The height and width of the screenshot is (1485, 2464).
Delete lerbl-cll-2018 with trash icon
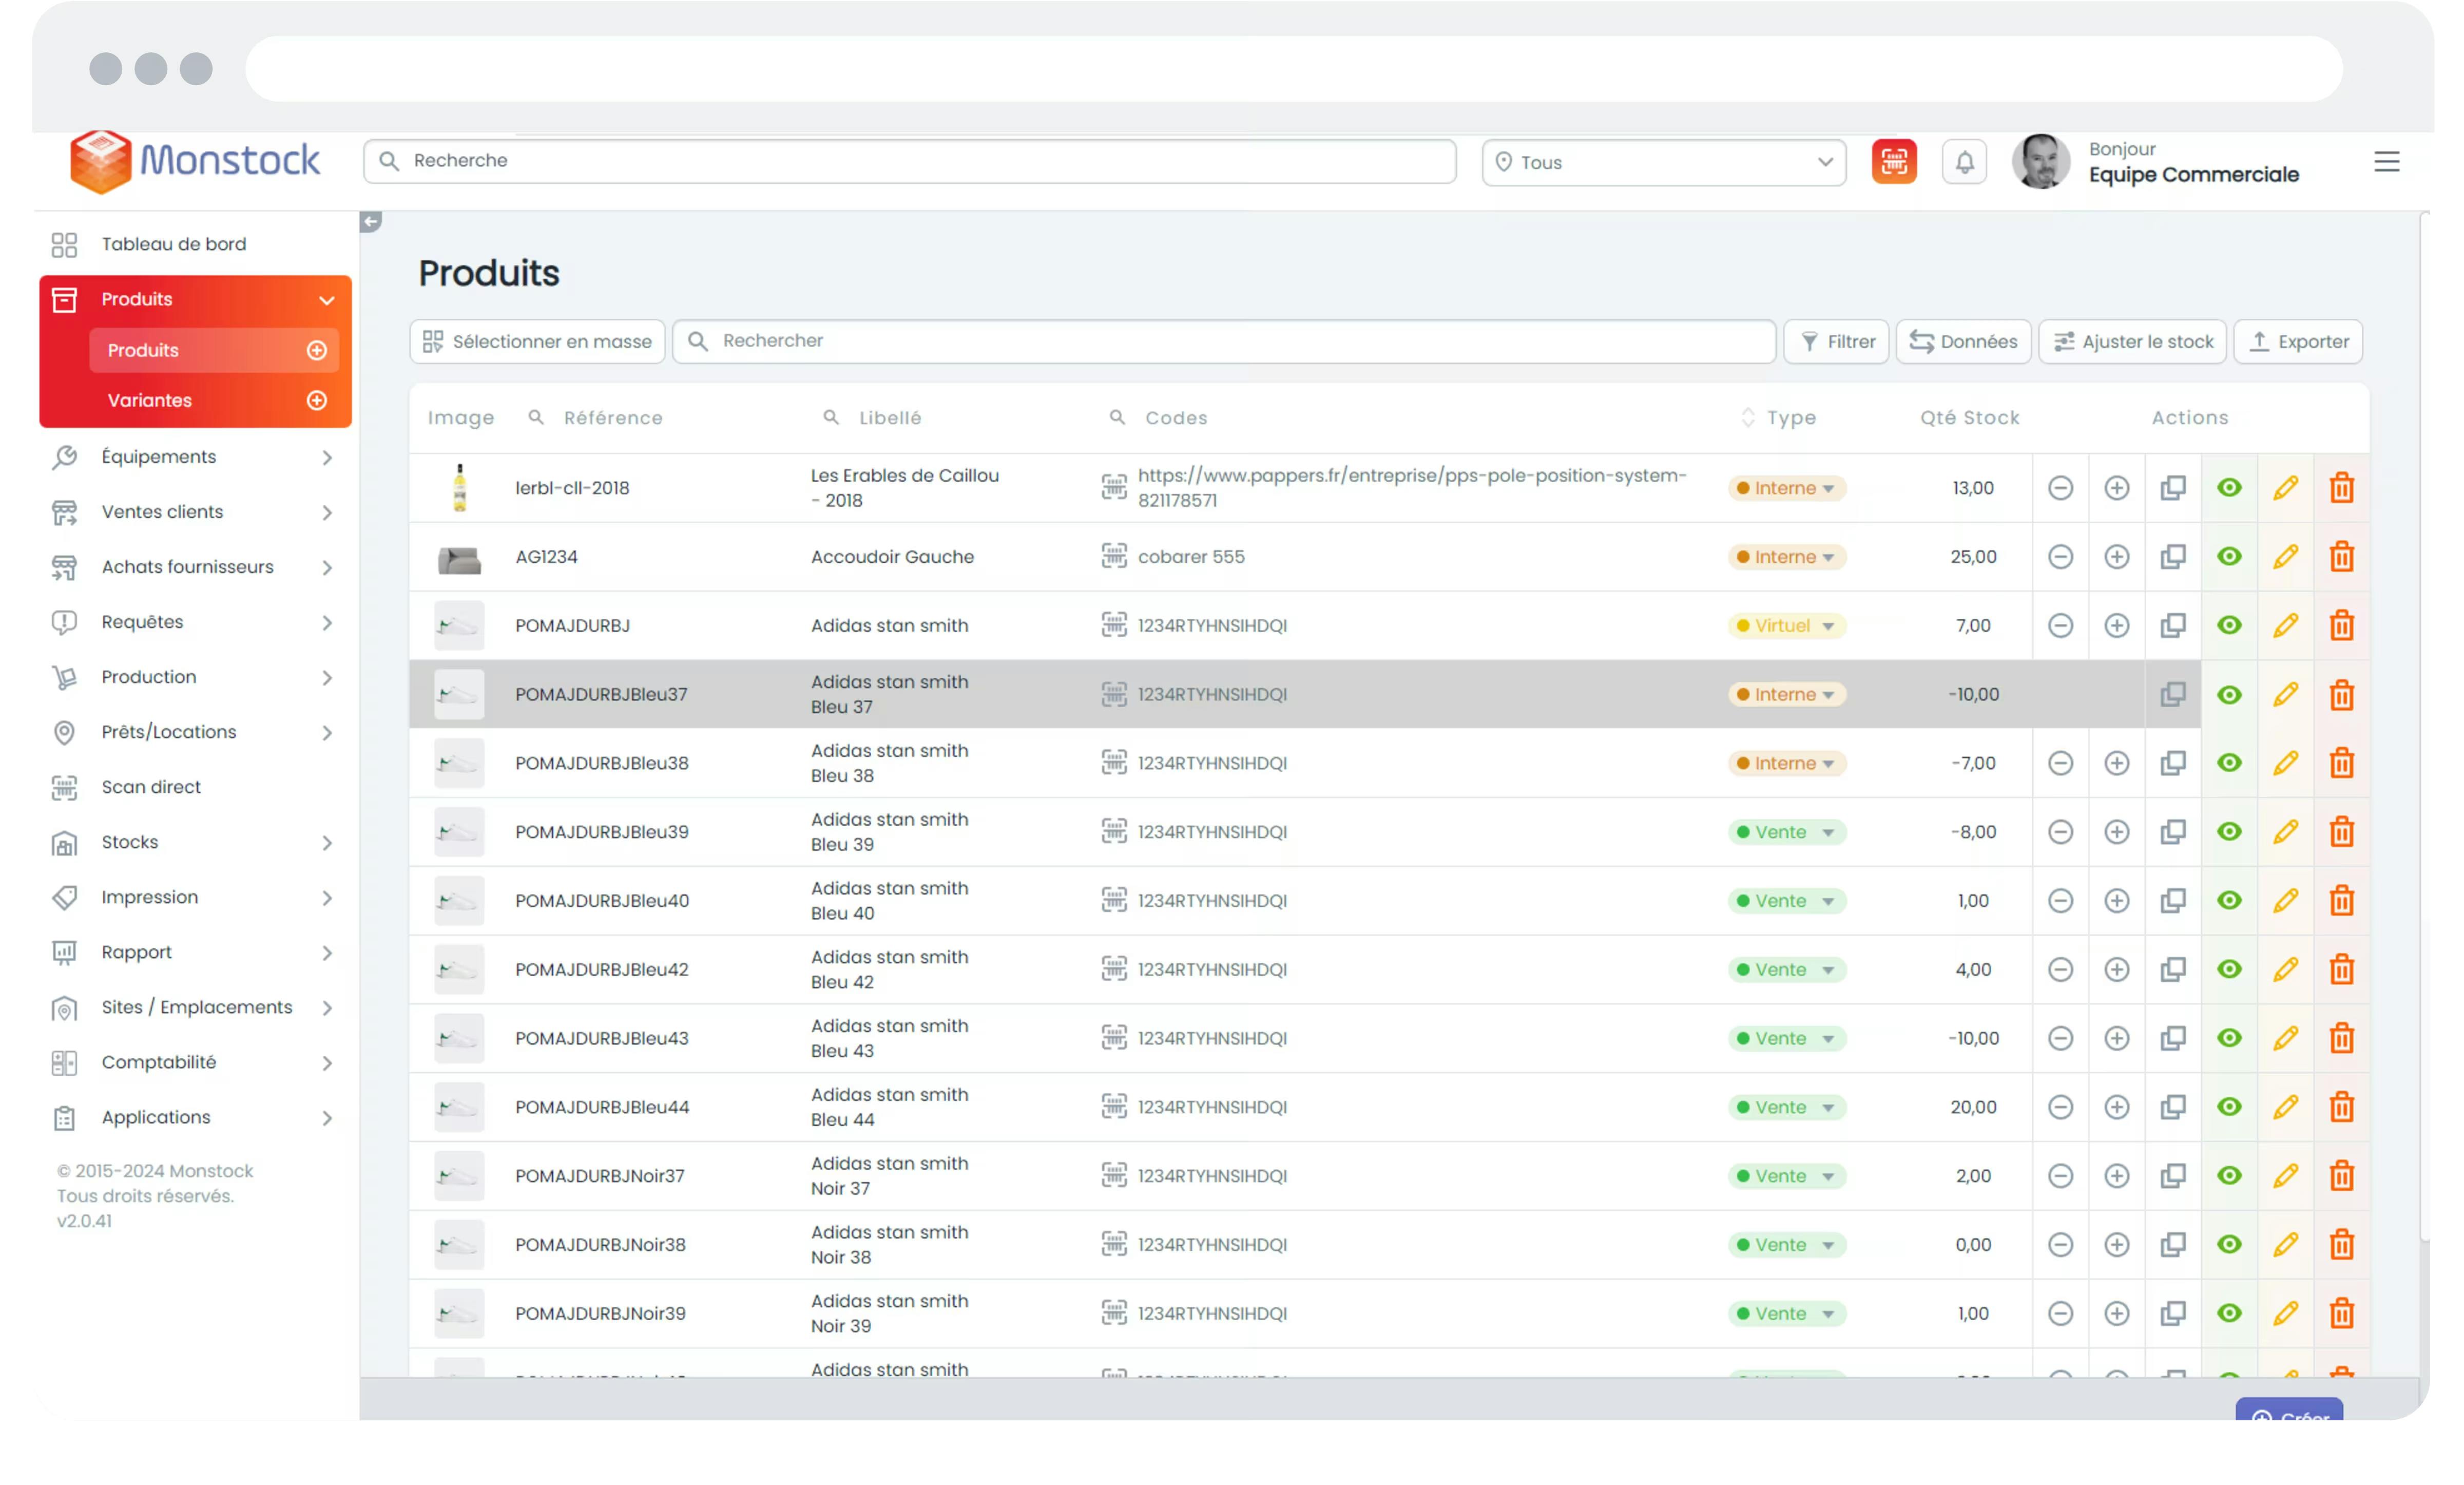[x=2341, y=488]
